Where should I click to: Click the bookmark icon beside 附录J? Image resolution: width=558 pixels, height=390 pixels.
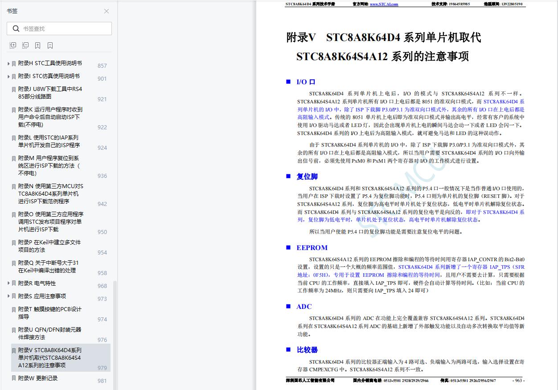coord(14,90)
